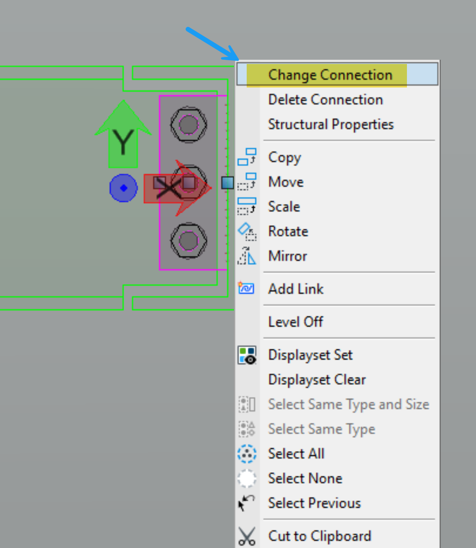Click the Select All dotted circle icon
This screenshot has width=476, height=548.
[x=247, y=453]
